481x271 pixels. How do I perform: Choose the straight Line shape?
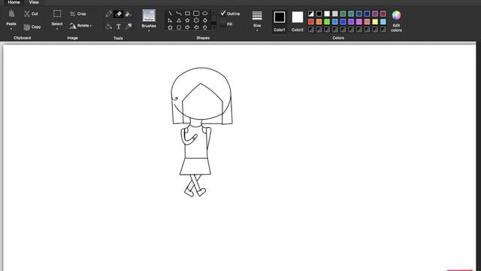pos(170,14)
